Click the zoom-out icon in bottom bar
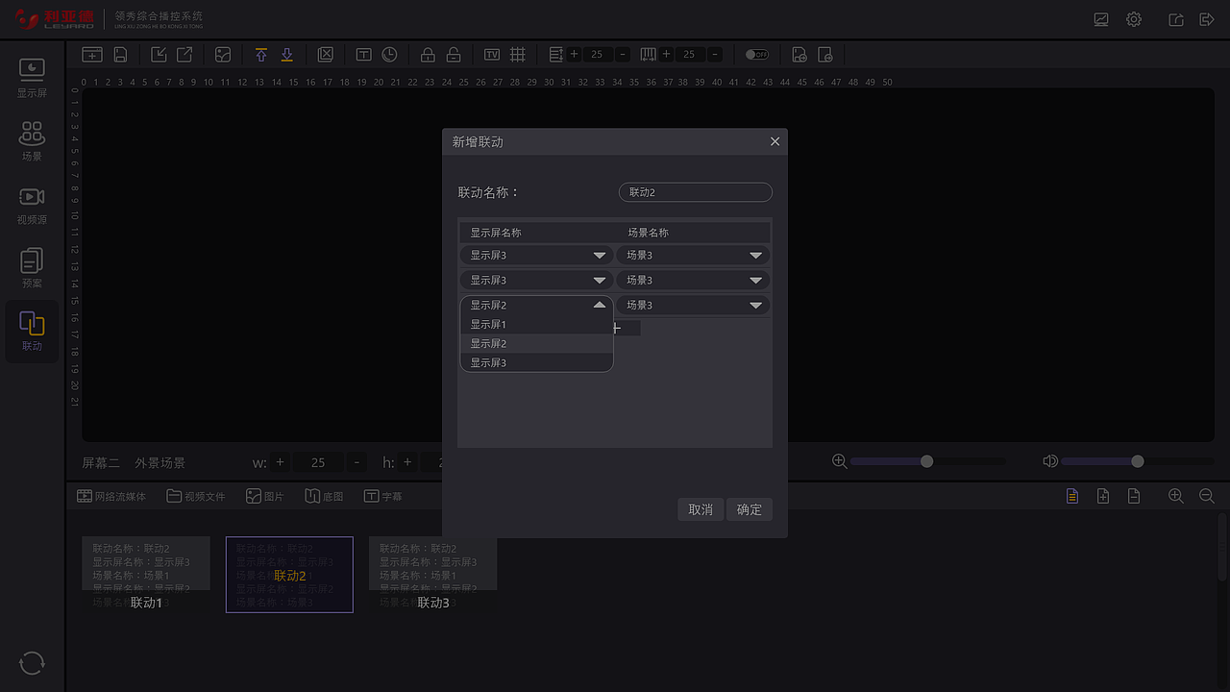 [x=1207, y=496]
